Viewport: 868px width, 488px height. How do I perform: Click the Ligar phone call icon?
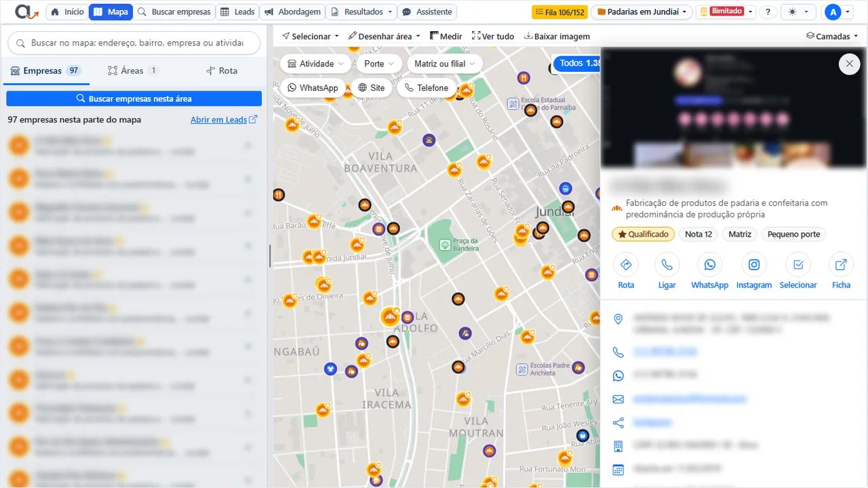667,265
